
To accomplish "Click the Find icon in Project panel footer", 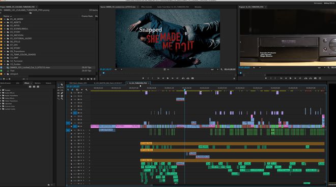I will [85, 79].
